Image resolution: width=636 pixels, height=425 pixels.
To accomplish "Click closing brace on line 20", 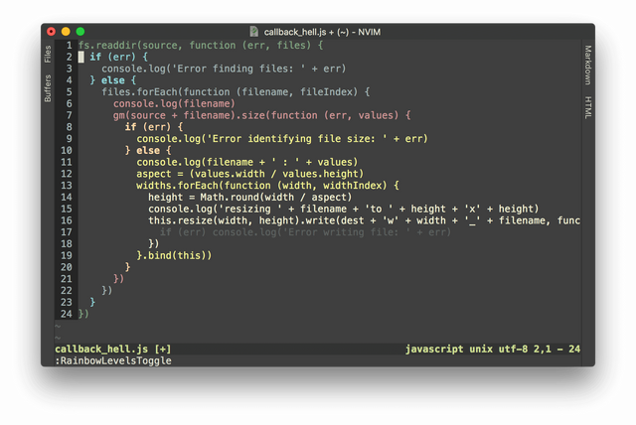I will (x=128, y=267).
